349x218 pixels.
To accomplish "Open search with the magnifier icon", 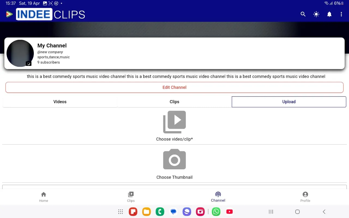I will 303,14.
